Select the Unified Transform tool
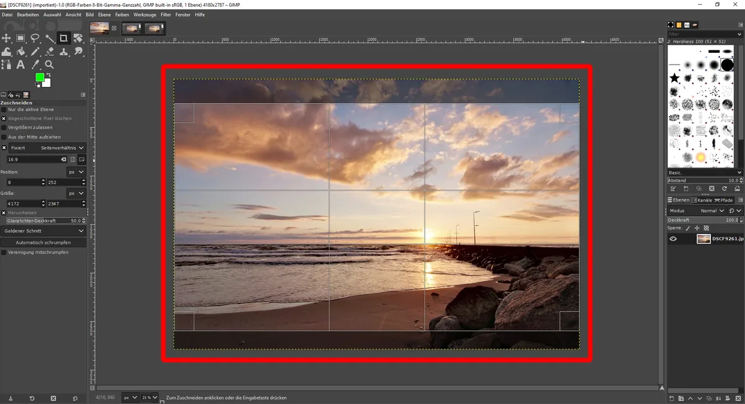Viewport: 745px width, 404px height. click(78, 38)
